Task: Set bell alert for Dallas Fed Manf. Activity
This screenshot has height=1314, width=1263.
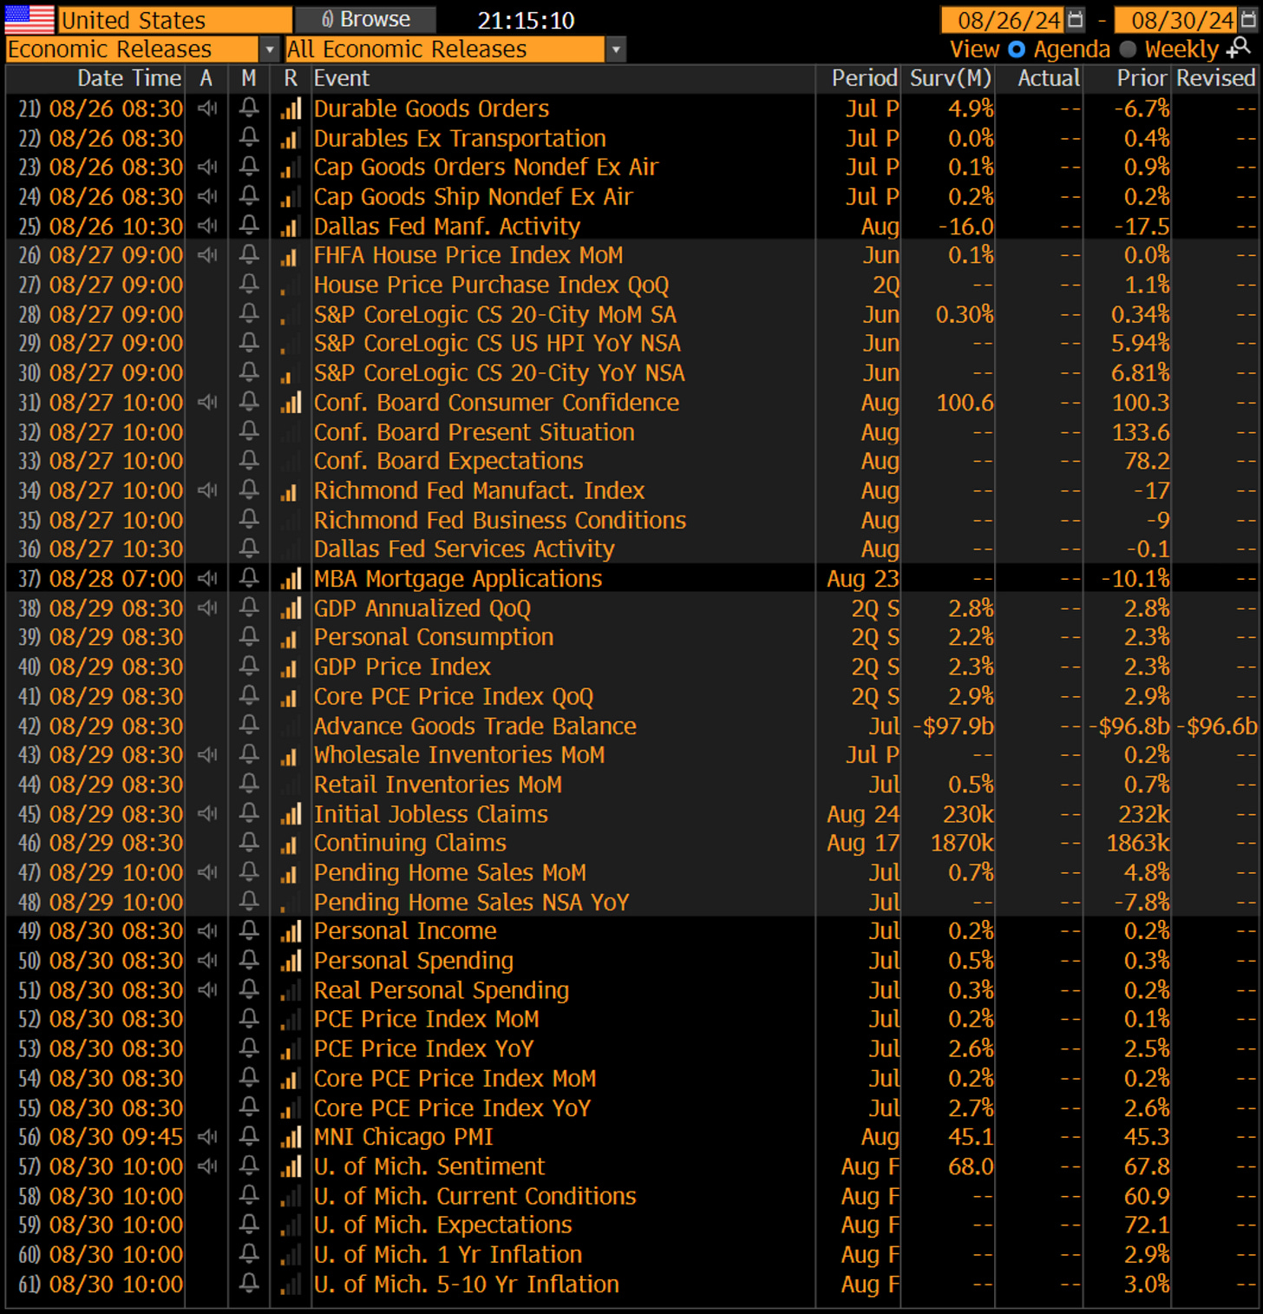Action: click(249, 226)
